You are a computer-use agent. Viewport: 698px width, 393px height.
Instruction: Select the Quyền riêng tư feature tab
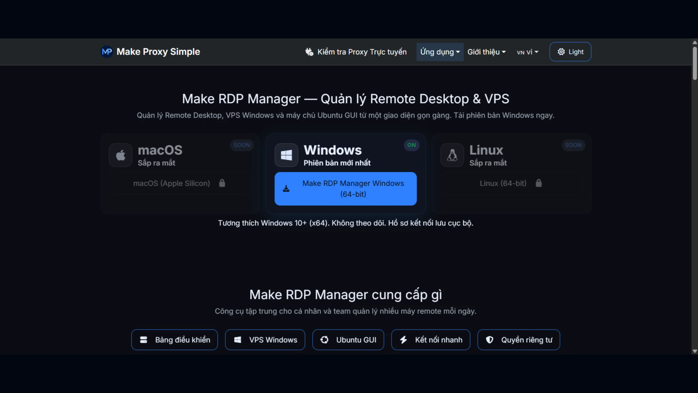[x=519, y=340]
